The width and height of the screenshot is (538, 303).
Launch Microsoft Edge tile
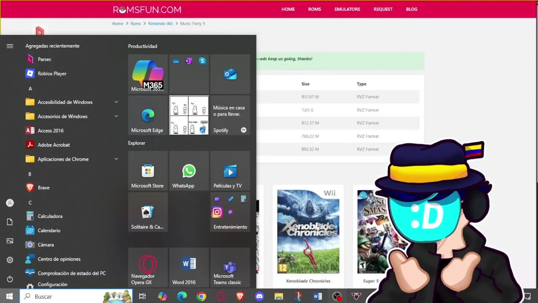[x=148, y=115]
